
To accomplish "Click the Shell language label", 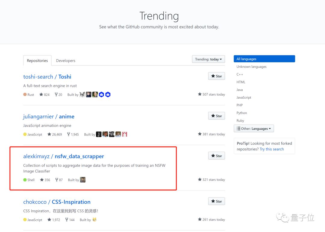I will 29,180.
